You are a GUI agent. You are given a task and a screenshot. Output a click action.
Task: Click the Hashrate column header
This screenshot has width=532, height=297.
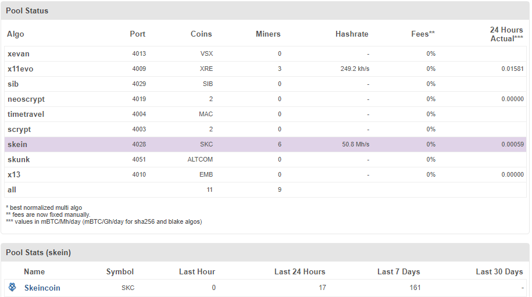[x=352, y=34]
